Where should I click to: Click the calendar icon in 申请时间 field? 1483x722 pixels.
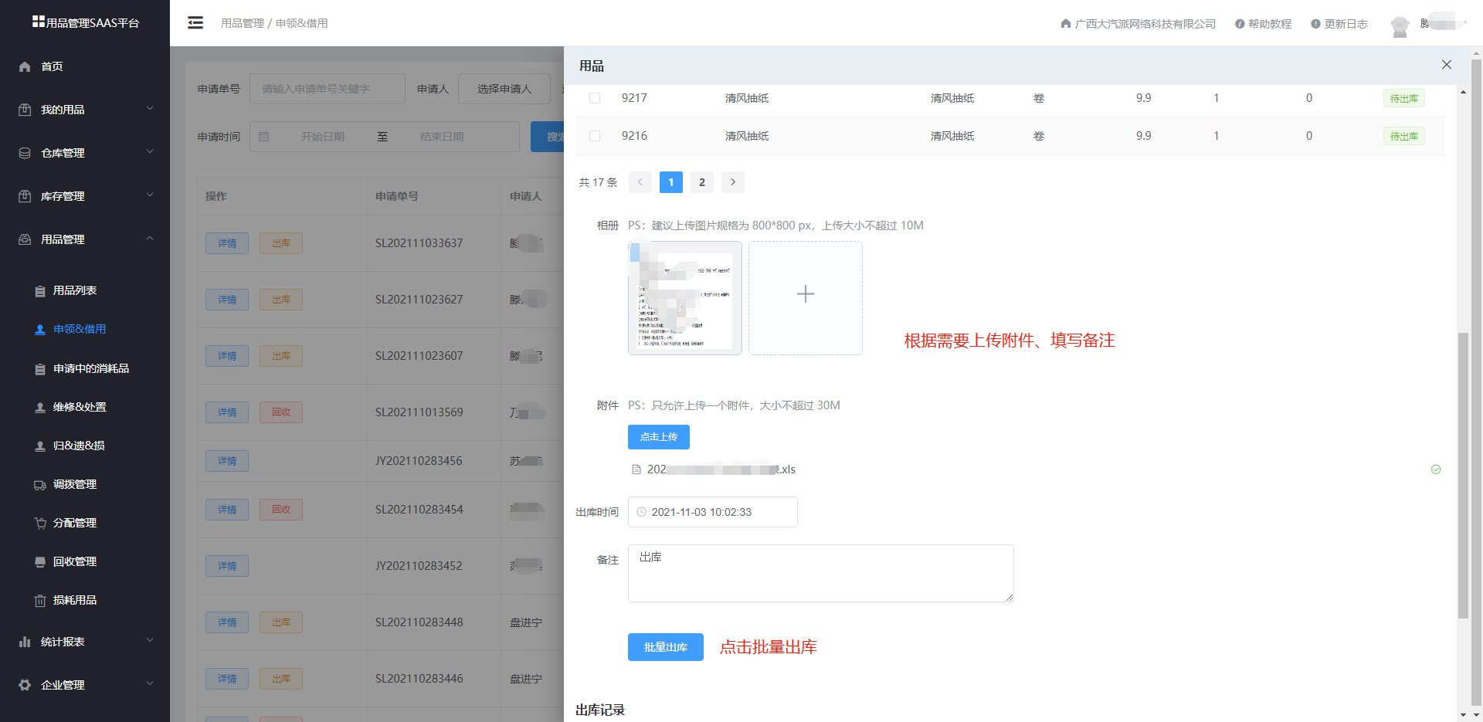point(264,137)
